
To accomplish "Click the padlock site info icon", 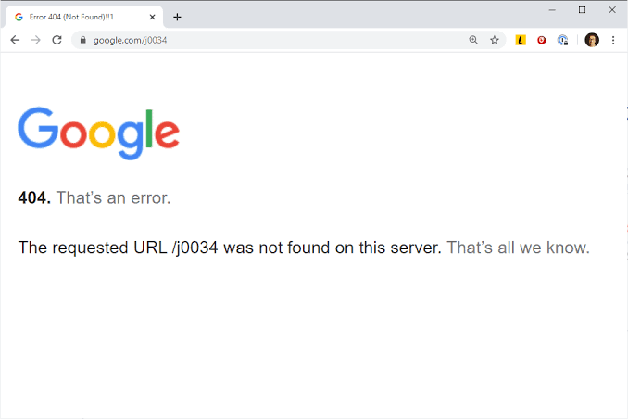I will click(82, 41).
